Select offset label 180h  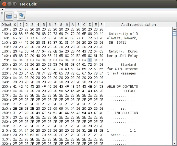tap(7, 29)
